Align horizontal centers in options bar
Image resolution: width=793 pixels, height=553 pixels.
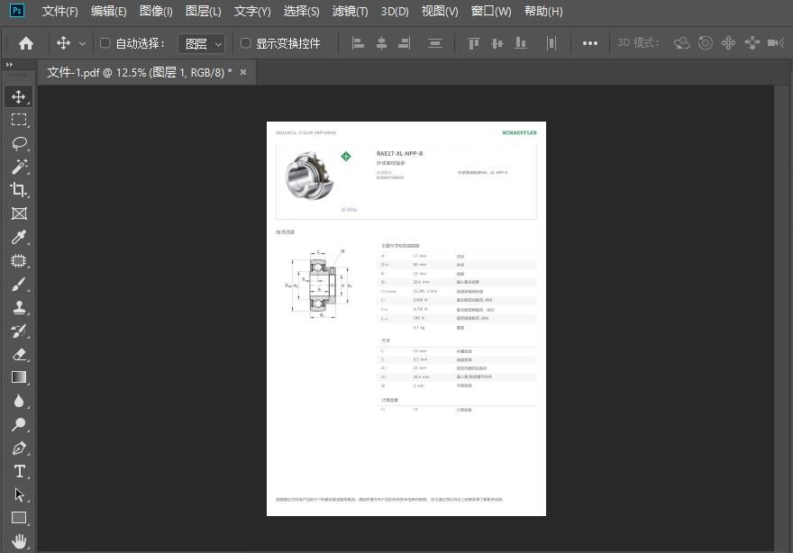tap(381, 43)
